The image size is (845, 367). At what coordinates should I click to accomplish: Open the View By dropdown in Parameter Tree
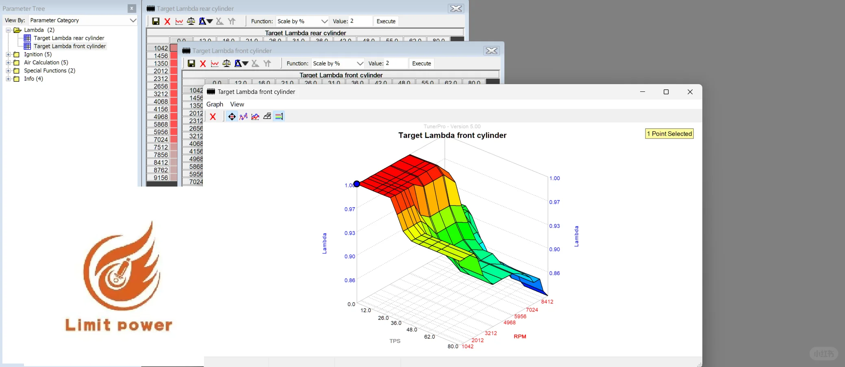(x=83, y=20)
